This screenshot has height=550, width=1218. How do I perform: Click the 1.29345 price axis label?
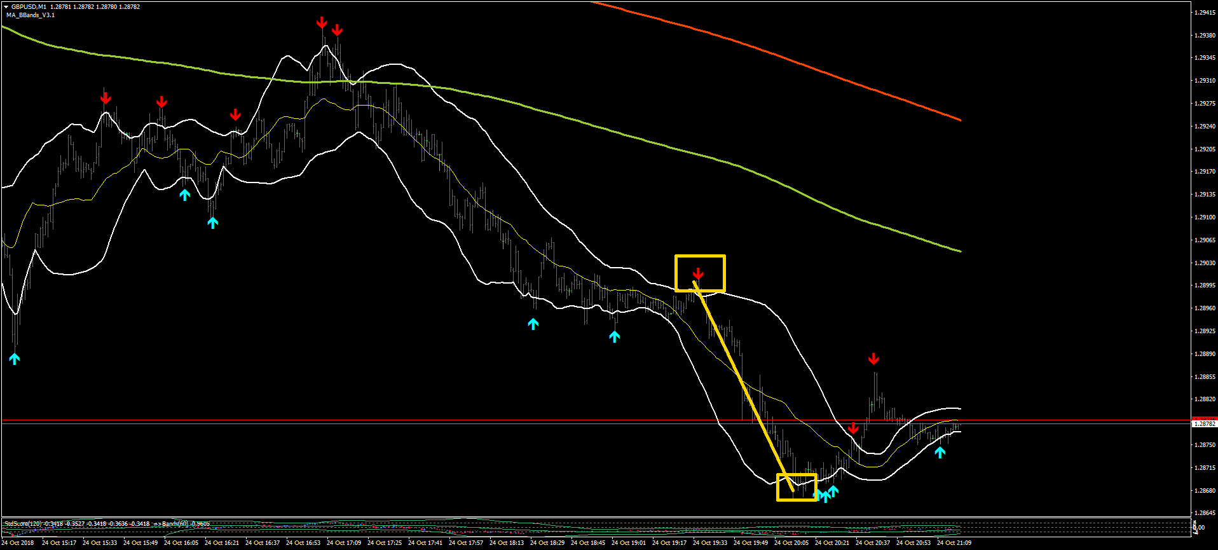1205,58
